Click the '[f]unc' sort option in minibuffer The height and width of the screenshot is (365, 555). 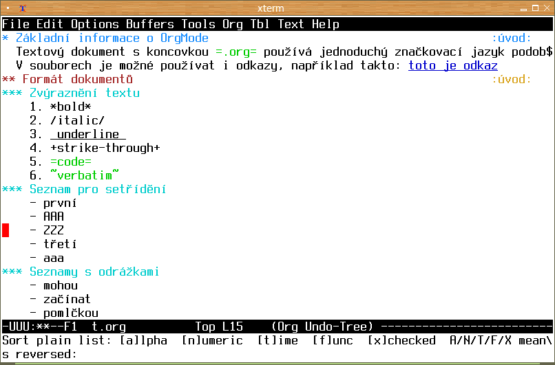(x=333, y=341)
